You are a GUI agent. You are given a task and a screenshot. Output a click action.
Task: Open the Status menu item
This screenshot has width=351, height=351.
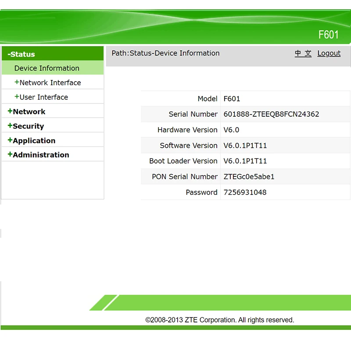[20, 54]
